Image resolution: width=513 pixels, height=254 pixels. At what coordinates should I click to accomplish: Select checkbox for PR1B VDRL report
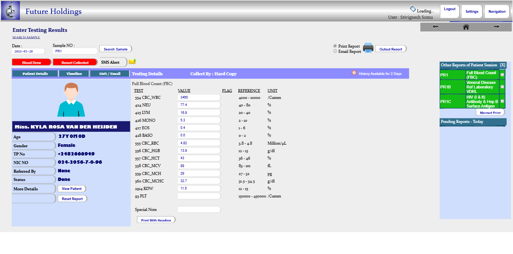pos(502,87)
